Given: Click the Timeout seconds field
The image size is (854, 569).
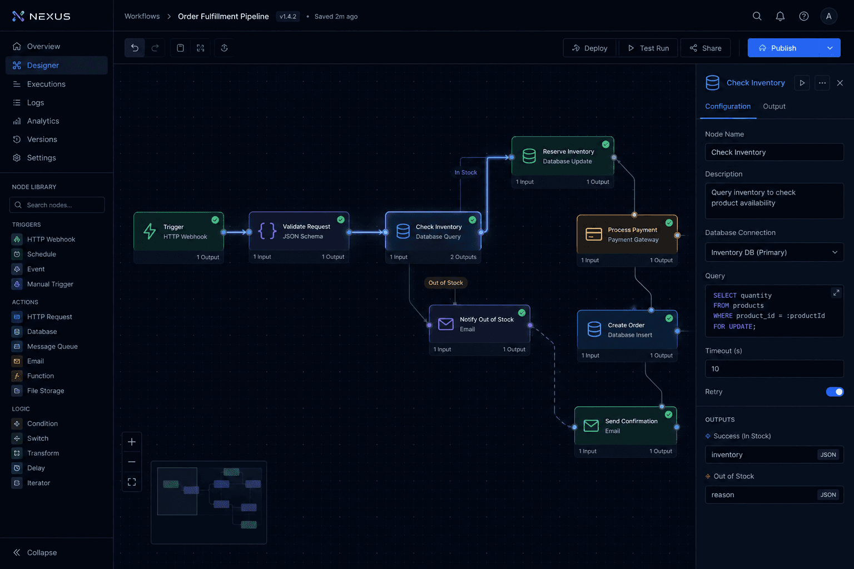Looking at the screenshot, I should coord(774,369).
